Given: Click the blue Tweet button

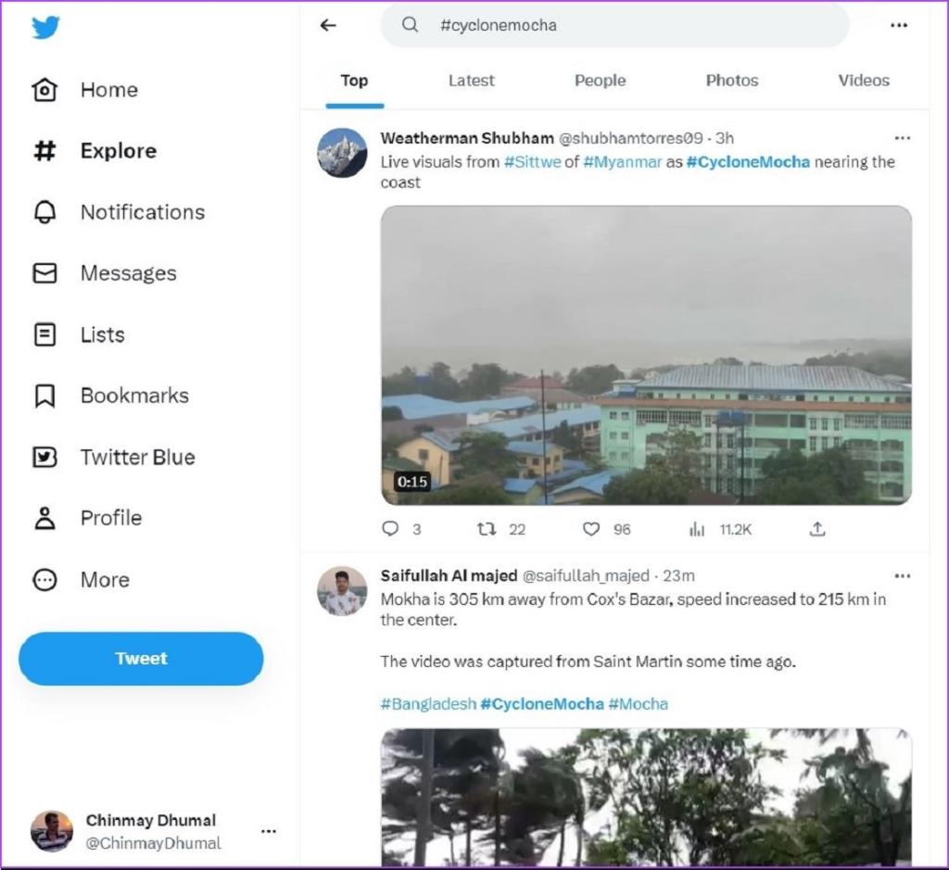Looking at the screenshot, I should 141,658.
